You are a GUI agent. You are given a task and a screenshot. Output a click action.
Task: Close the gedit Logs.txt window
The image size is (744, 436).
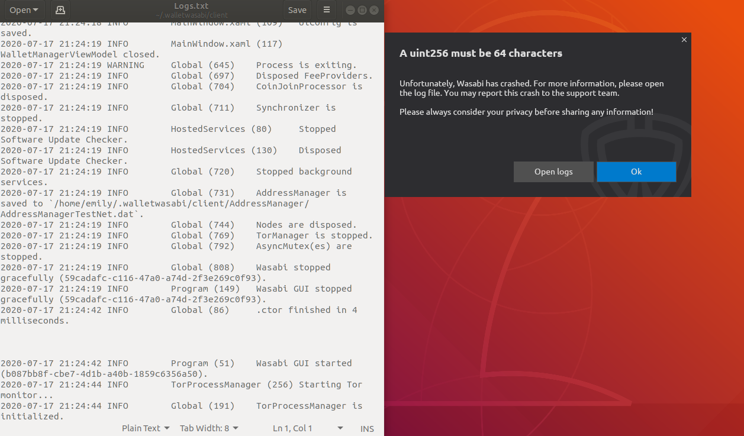(375, 10)
